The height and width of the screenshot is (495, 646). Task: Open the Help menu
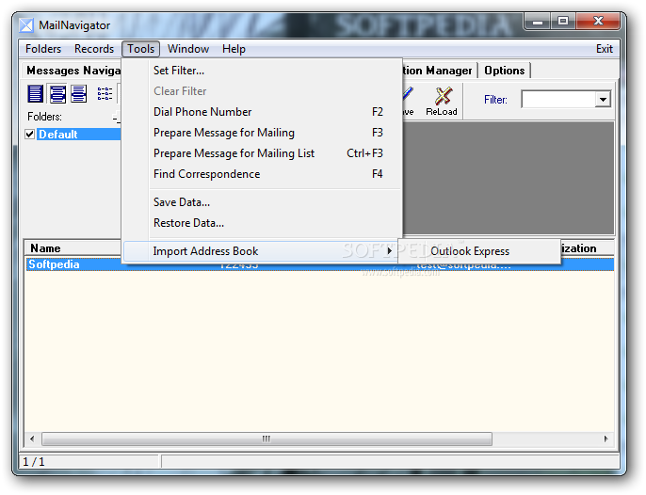pos(234,49)
